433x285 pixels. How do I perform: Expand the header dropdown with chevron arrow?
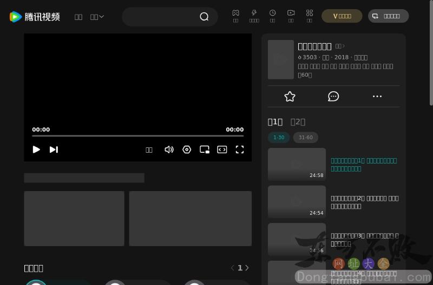[x=97, y=17]
